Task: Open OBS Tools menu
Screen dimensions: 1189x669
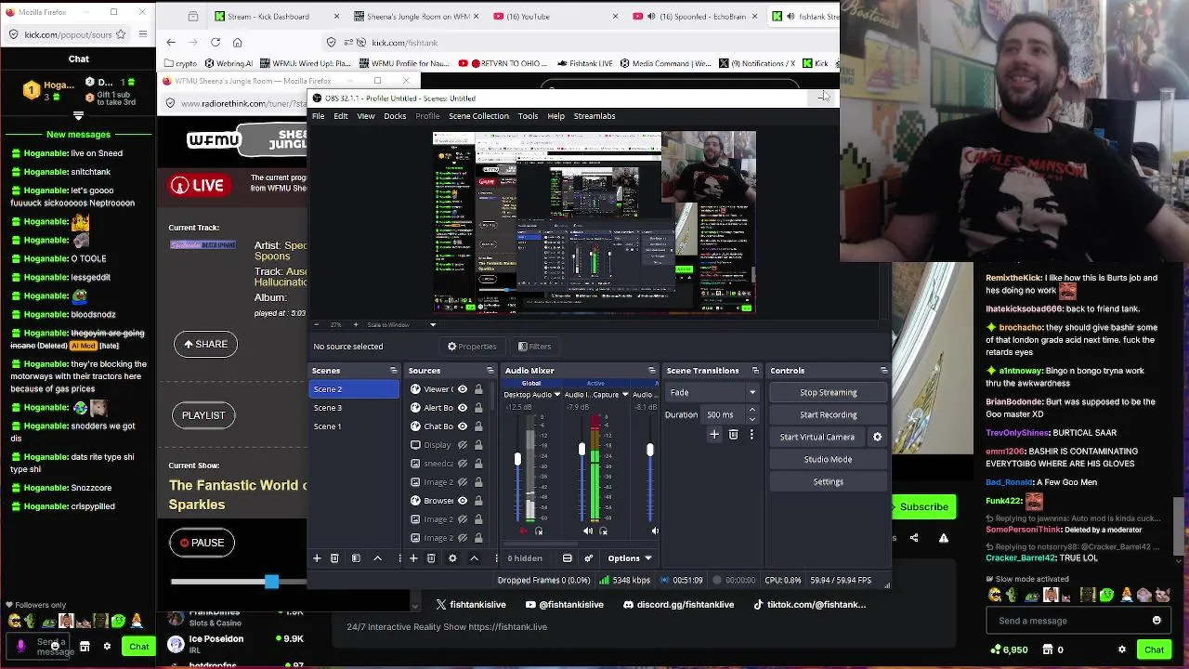Action: (528, 116)
